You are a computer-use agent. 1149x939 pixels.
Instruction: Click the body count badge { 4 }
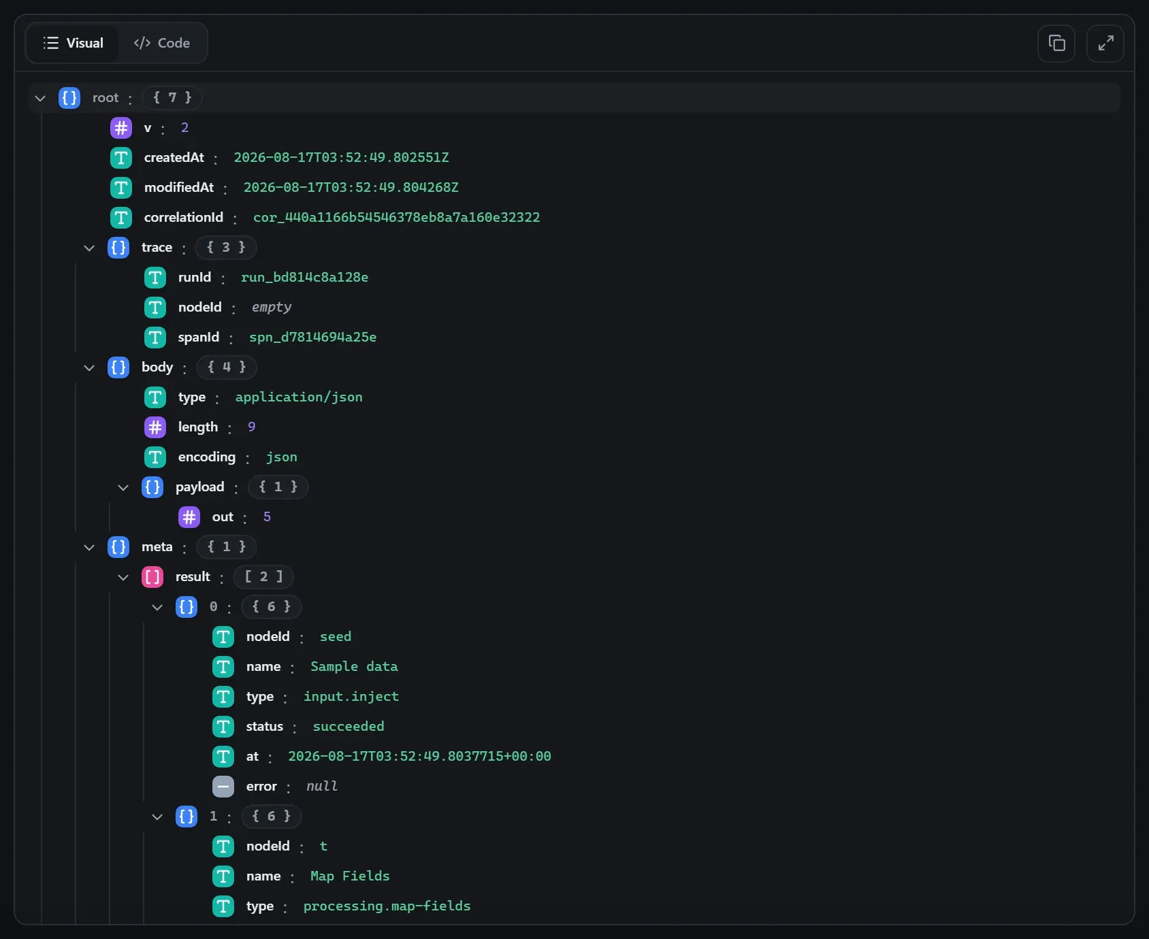pyautogui.click(x=227, y=367)
